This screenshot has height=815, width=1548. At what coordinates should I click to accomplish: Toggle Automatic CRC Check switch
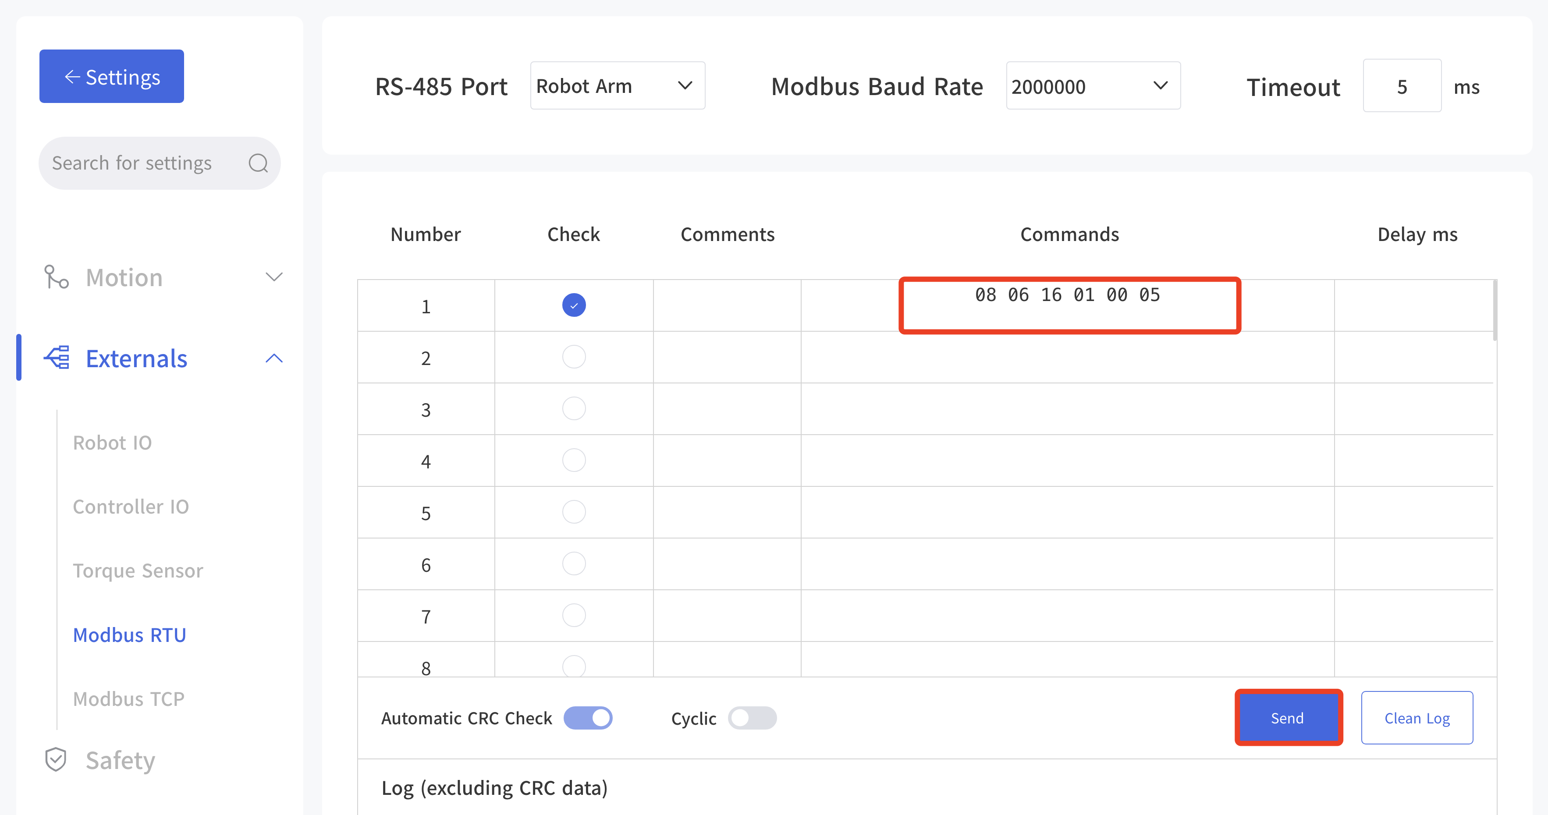coord(588,718)
